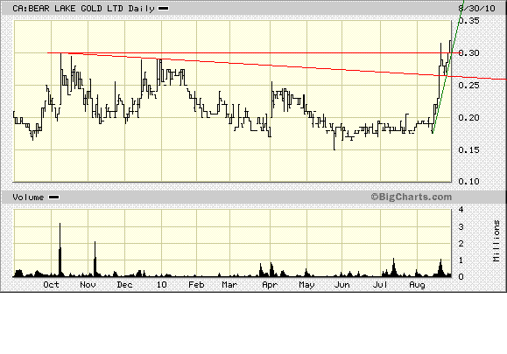Click the chart title 'CA:BEAR LAKE GOLD LTD Daily'

pos(83,9)
